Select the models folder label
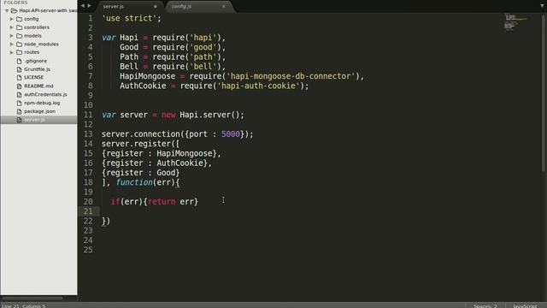The height and width of the screenshot is (308, 547). pyautogui.click(x=32, y=36)
